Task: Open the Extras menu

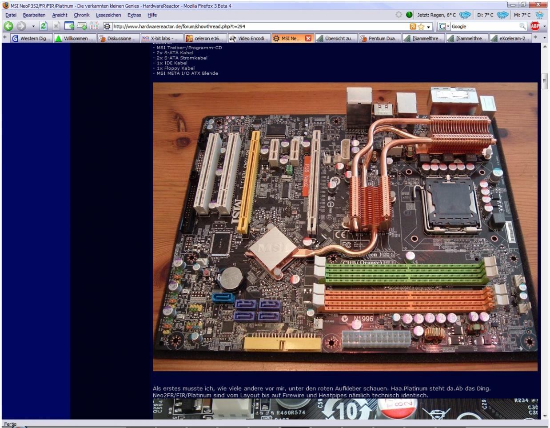Action: [x=134, y=15]
